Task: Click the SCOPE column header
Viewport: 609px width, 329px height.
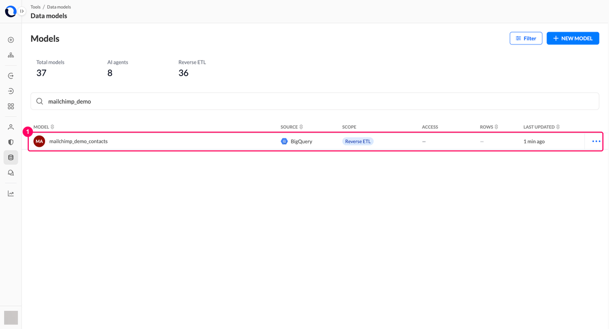Action: (349, 127)
